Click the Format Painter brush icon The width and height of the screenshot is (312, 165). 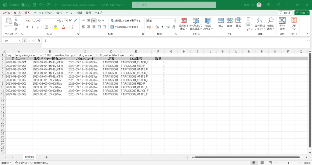pyautogui.click(x=16, y=29)
